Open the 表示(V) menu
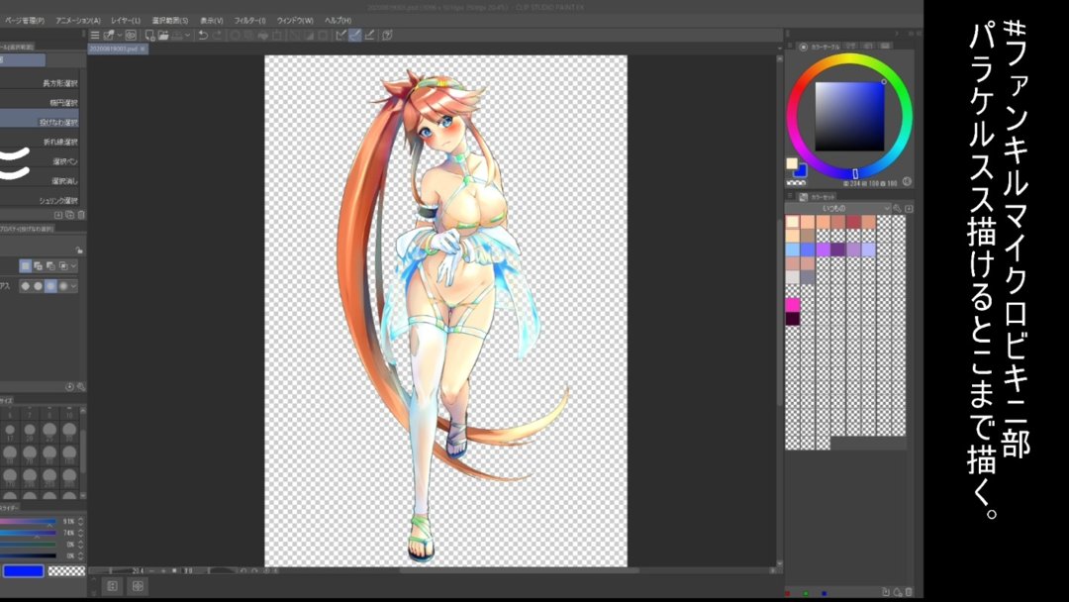The image size is (1069, 602). pyautogui.click(x=212, y=21)
